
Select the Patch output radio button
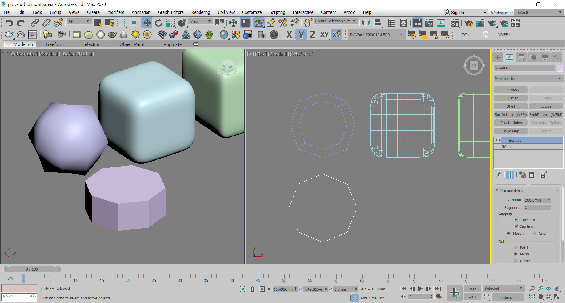(516, 247)
